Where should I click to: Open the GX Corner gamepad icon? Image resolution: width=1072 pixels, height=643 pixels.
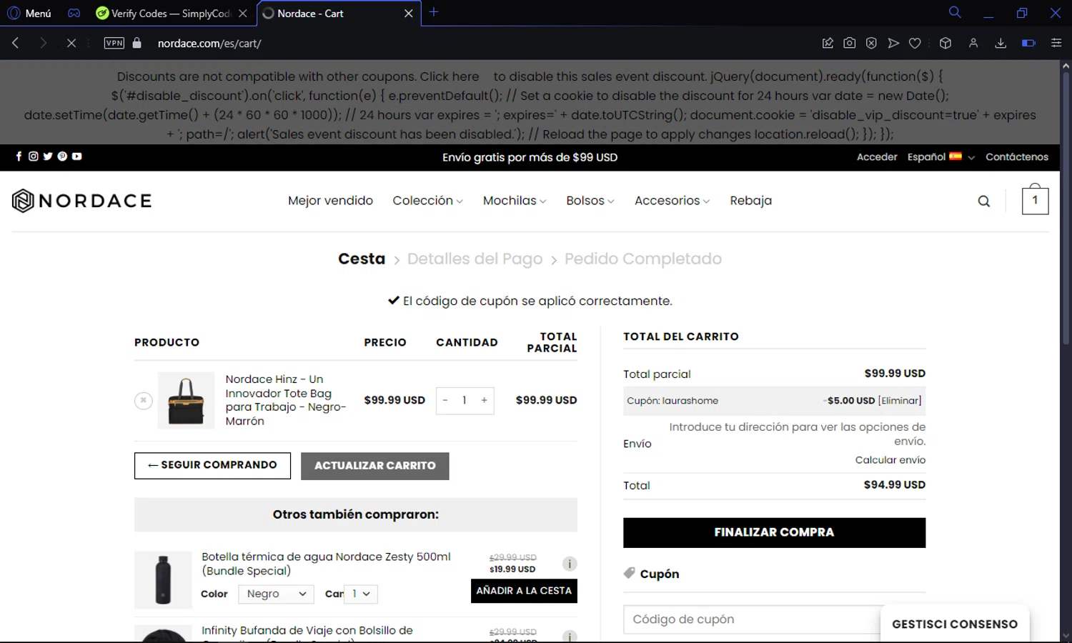coord(74,13)
